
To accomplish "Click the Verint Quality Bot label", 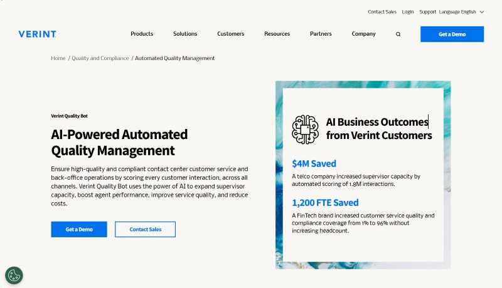I will coord(70,116).
